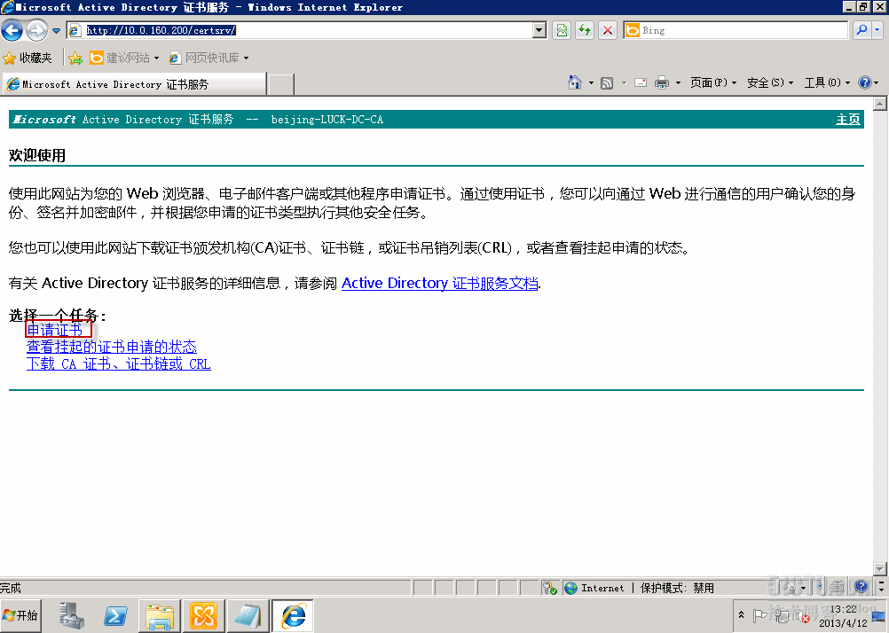Open Active Directory 证书服务文档 link
The width and height of the screenshot is (889, 633).
pos(439,283)
